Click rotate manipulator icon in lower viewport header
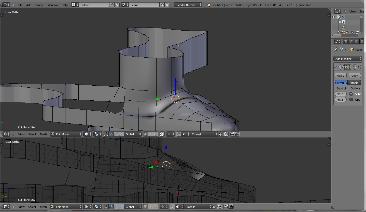The image size is (366, 212). pyautogui.click(x=116, y=207)
